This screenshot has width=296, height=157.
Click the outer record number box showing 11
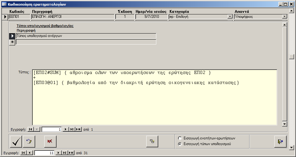(44, 153)
